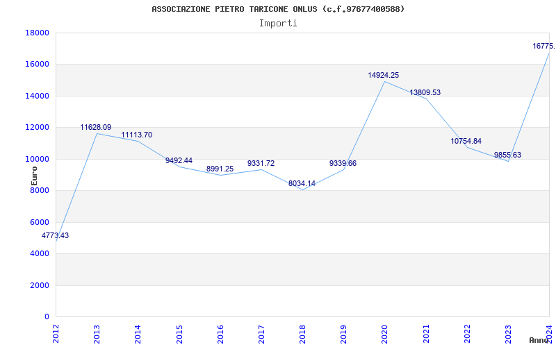The width and height of the screenshot is (556, 347).
Task: Select the data label 9331.72
Action: click(x=261, y=163)
